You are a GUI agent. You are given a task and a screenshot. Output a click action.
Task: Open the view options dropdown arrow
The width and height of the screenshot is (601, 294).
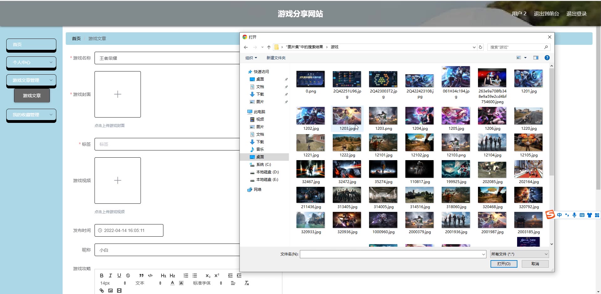525,58
